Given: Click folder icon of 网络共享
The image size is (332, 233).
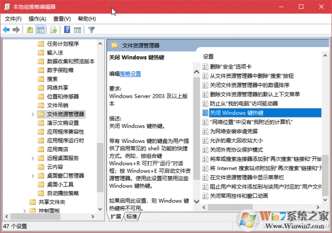Looking at the screenshot, I should click(41, 88).
